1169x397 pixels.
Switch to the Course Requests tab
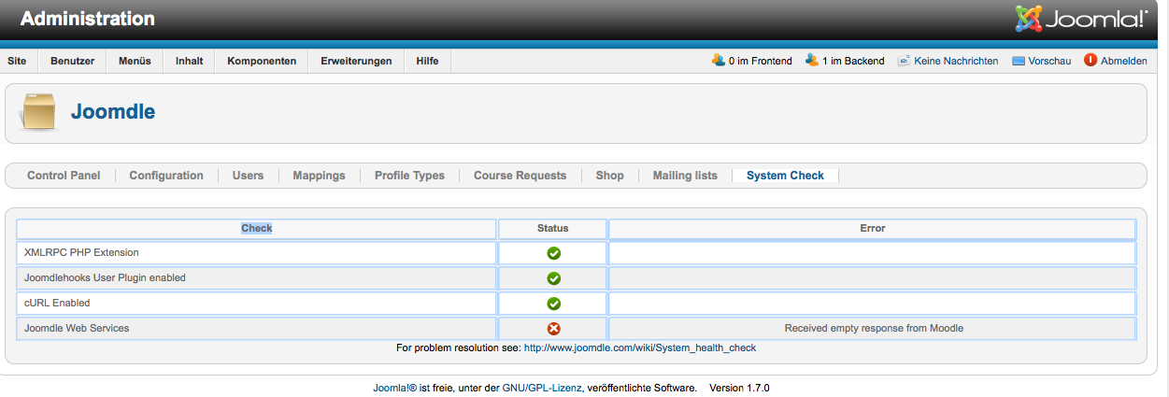520,176
